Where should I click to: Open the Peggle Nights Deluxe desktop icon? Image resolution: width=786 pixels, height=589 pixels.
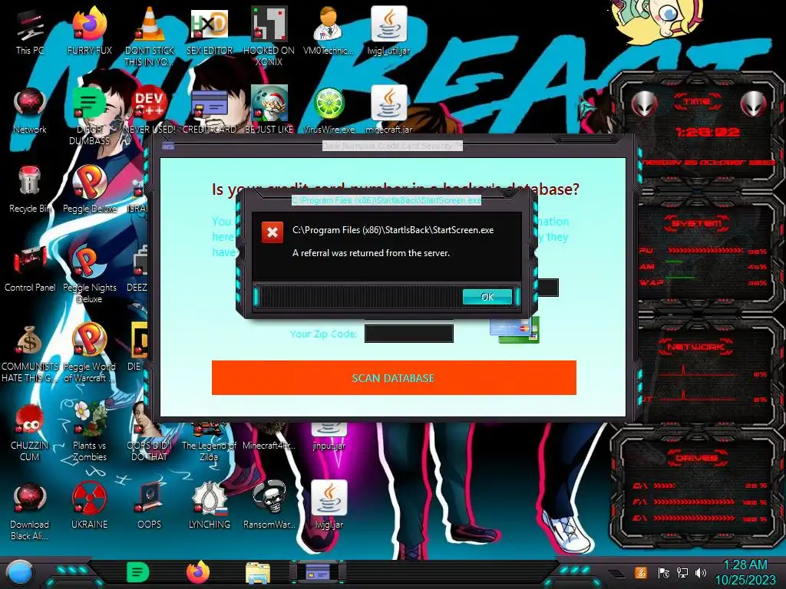click(x=90, y=274)
